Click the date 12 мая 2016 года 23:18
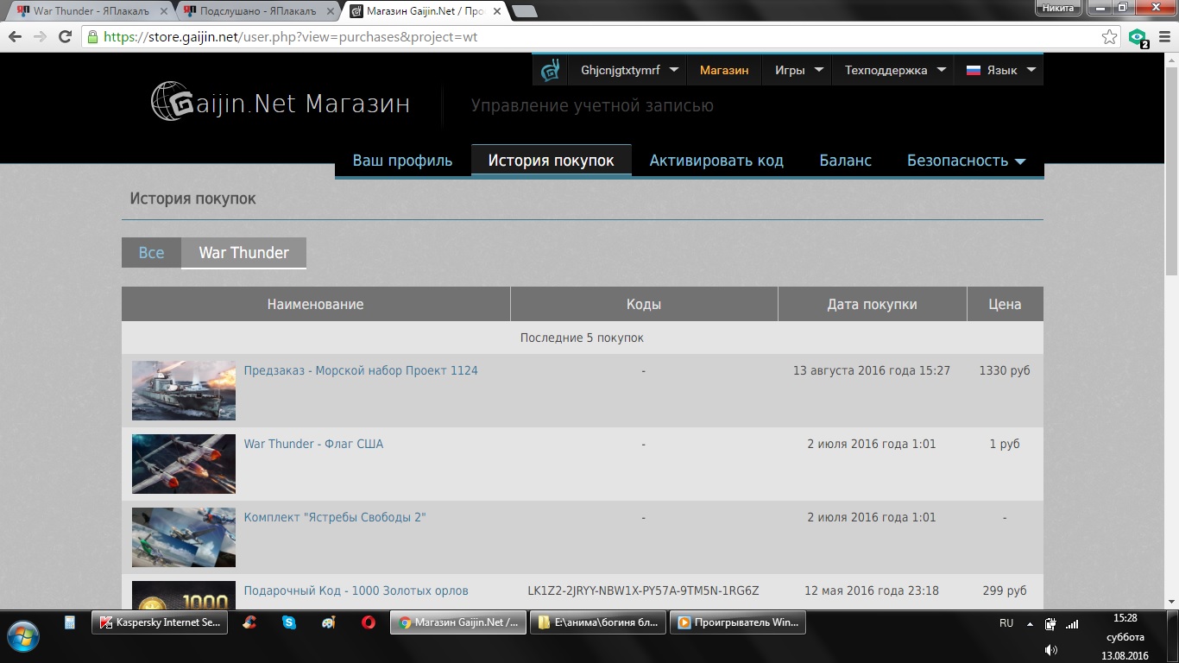 pyautogui.click(x=872, y=590)
